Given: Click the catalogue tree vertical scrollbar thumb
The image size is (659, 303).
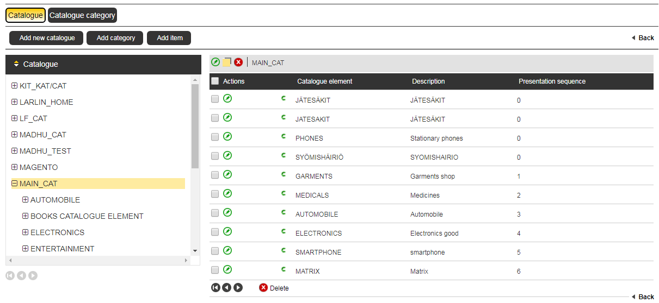Looking at the screenshot, I should click(195, 126).
